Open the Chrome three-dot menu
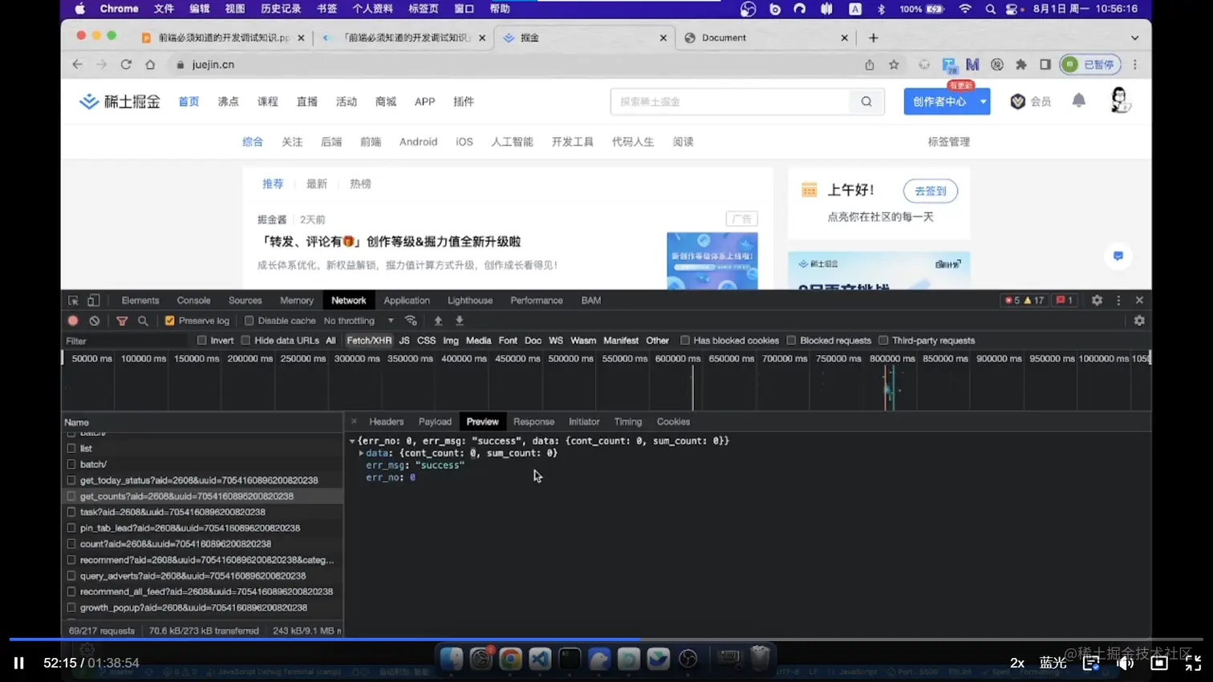Viewport: 1213px width, 682px height. 1135,65
